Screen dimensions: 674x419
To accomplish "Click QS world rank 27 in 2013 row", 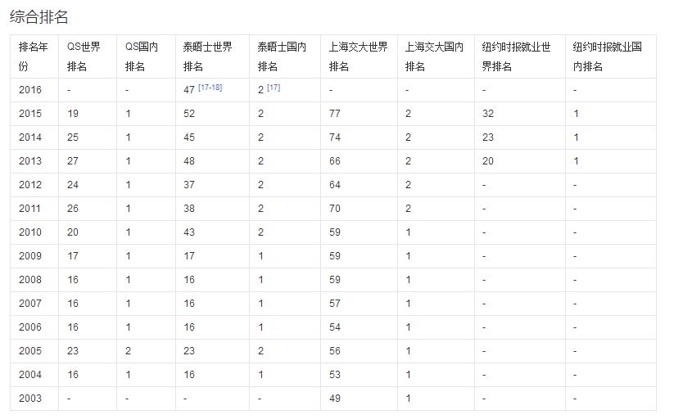I will [73, 160].
